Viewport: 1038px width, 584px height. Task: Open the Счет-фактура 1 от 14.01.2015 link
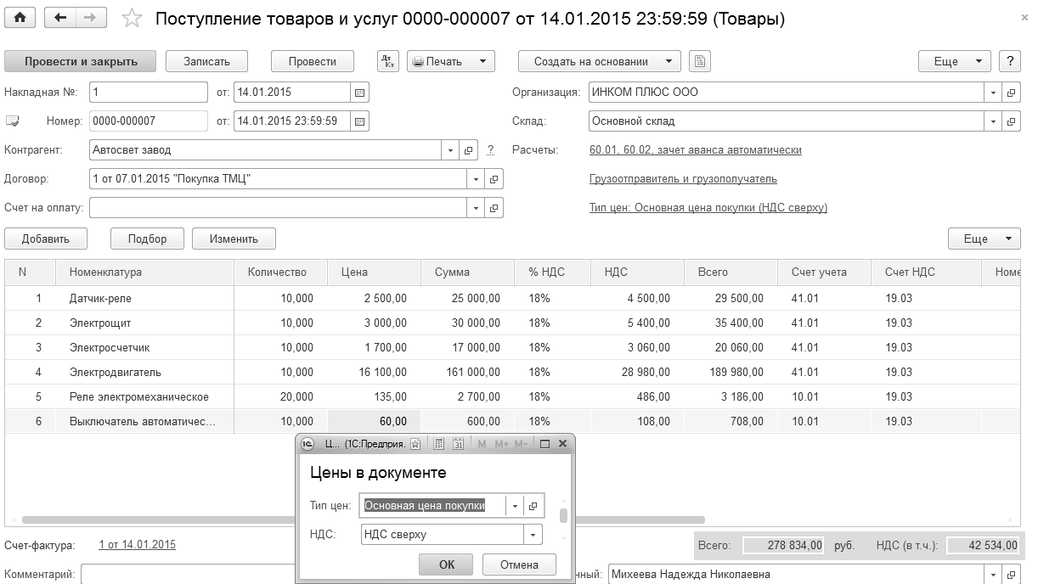(138, 545)
